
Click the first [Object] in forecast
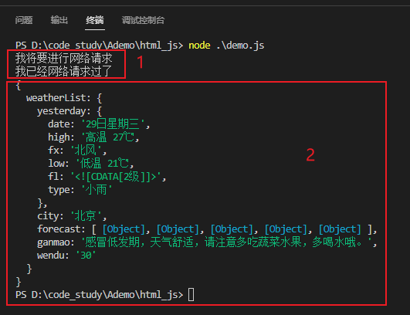tap(124, 229)
